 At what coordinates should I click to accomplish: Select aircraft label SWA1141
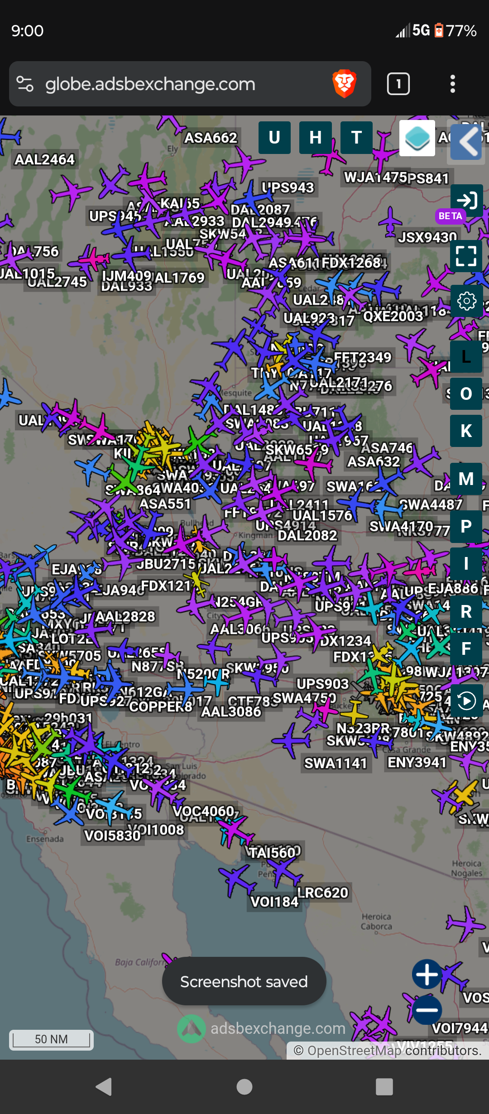[x=336, y=763]
